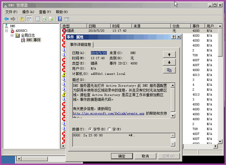Click the action pane toolbar icon
The width and height of the screenshot is (226, 165).
pos(67,19)
